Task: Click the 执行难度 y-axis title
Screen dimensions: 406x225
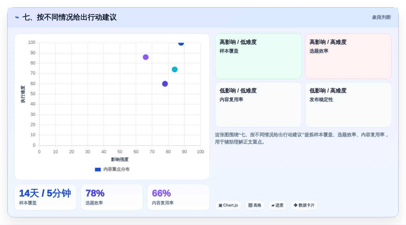Action: [23, 94]
